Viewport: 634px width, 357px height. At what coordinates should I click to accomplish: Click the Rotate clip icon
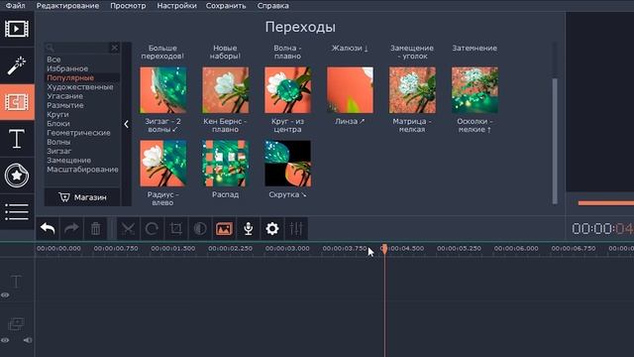(x=152, y=229)
